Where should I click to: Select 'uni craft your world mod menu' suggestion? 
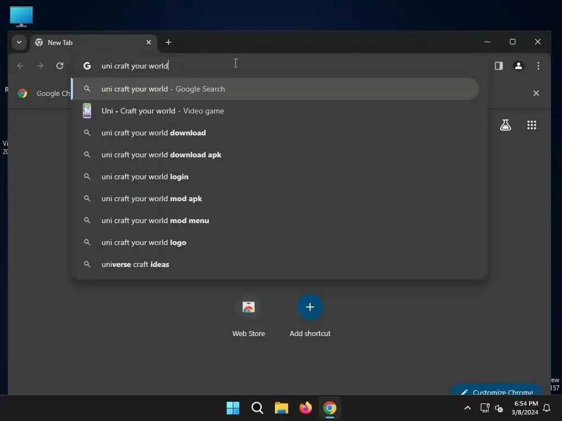point(276,220)
